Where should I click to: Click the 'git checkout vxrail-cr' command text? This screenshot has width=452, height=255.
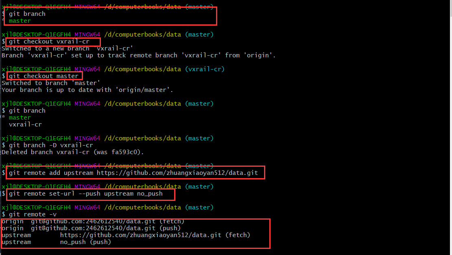click(49, 41)
